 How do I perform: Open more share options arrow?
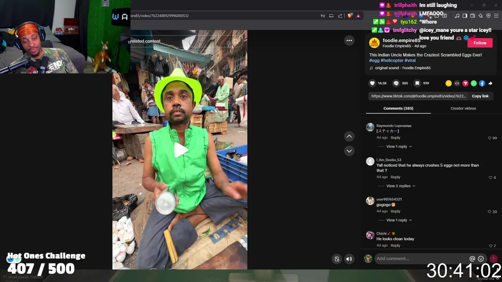(490, 83)
